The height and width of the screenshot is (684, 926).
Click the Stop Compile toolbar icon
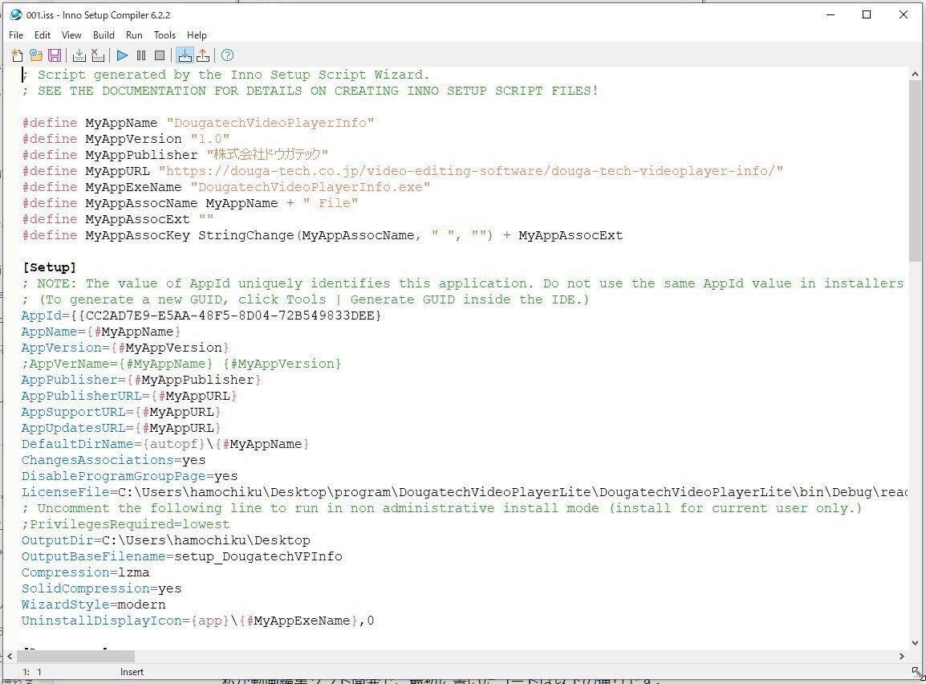tap(98, 55)
